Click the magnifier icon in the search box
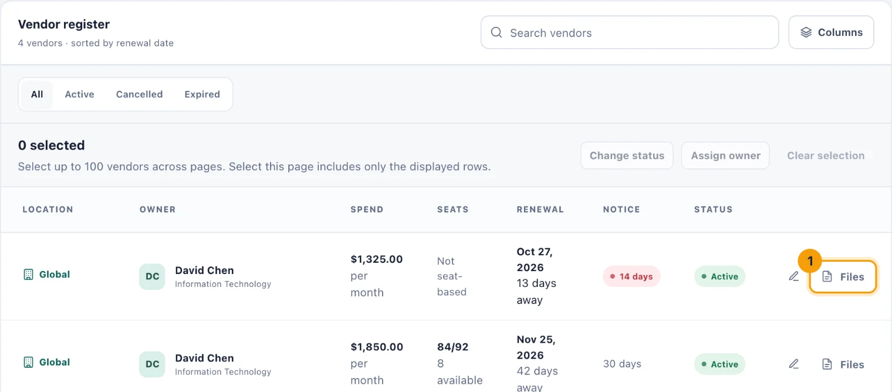 pyautogui.click(x=496, y=32)
